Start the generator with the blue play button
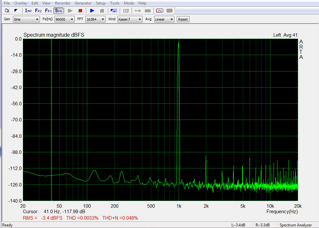 [x=92, y=11]
